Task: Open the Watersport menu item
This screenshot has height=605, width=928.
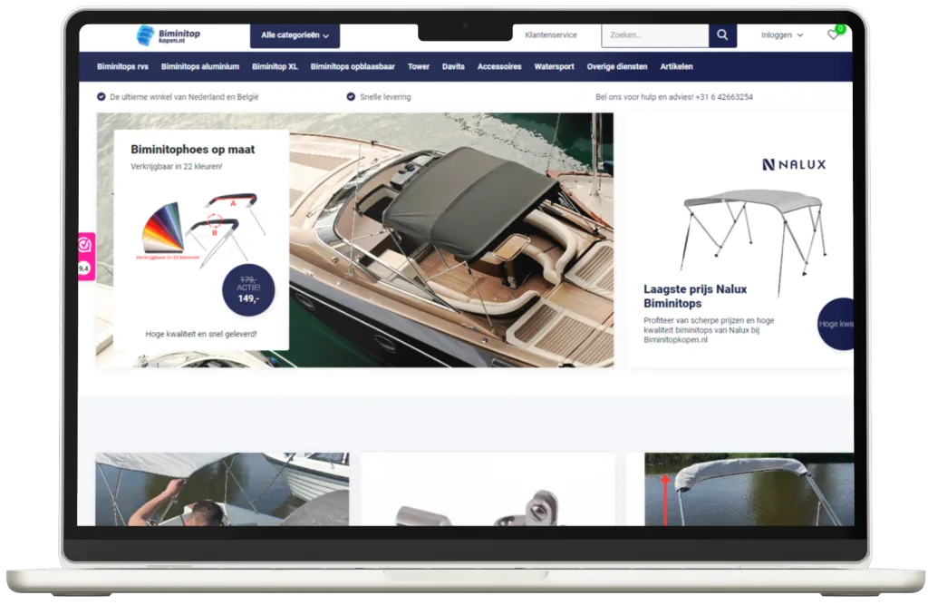Action: tap(554, 66)
